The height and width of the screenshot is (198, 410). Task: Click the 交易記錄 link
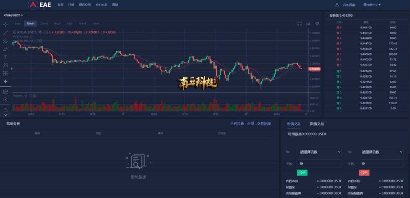pyautogui.click(x=264, y=124)
